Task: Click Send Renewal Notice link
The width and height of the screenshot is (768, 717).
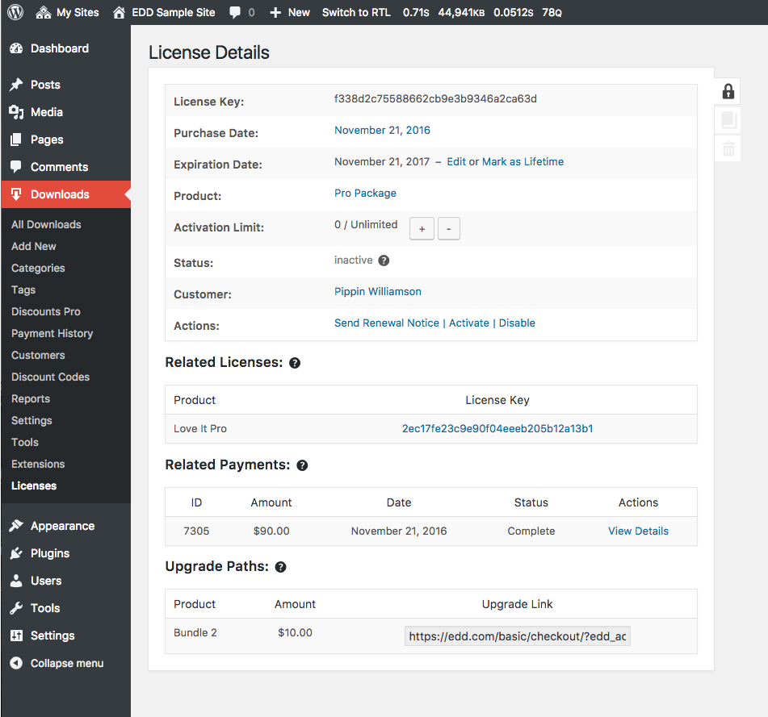Action: click(x=387, y=323)
